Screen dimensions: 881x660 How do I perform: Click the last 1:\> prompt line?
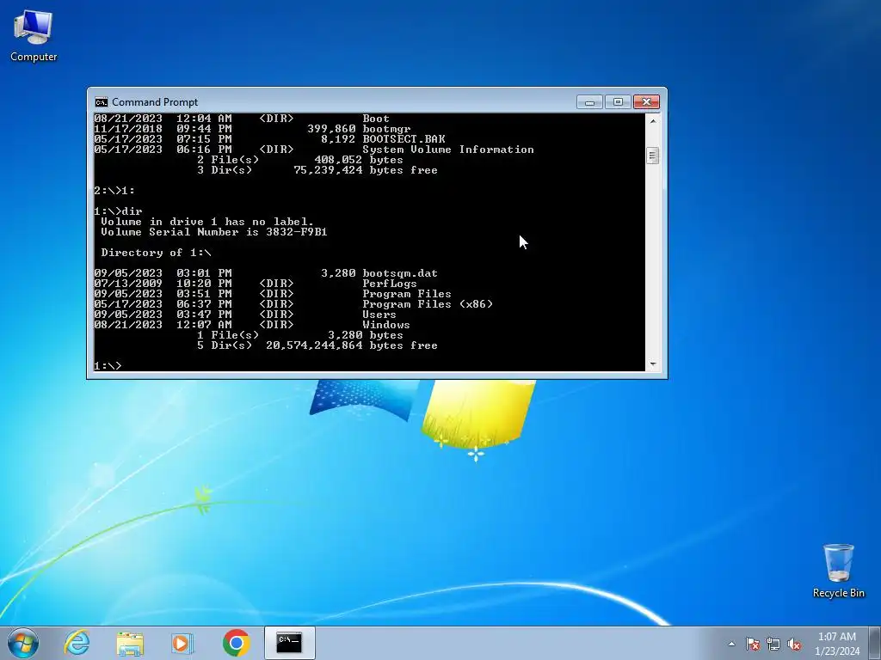pos(108,366)
